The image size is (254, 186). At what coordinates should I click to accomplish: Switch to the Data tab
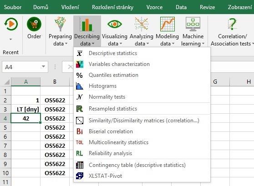coord(181,7)
